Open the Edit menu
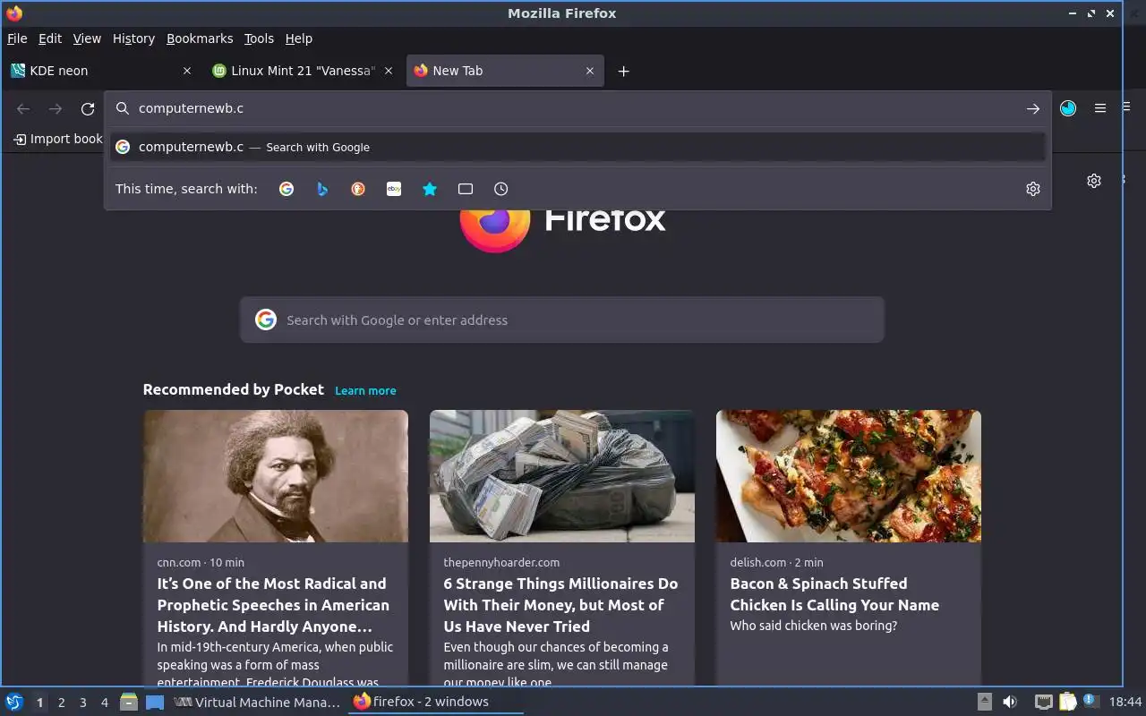This screenshot has height=716, width=1146. pyautogui.click(x=50, y=38)
